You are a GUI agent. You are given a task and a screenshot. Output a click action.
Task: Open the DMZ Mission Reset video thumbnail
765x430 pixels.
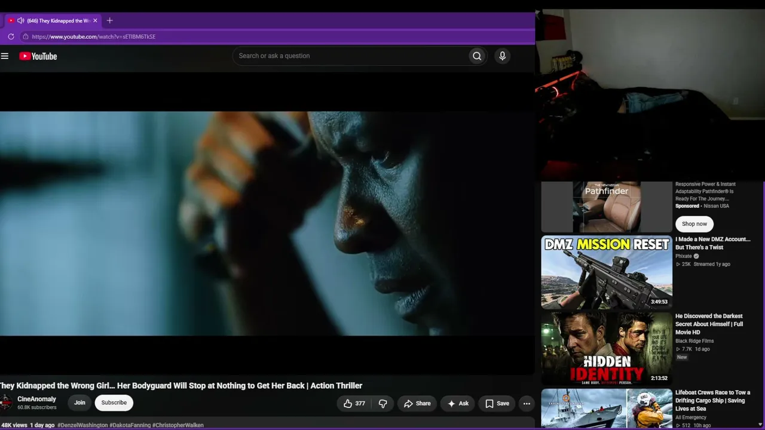(x=607, y=272)
